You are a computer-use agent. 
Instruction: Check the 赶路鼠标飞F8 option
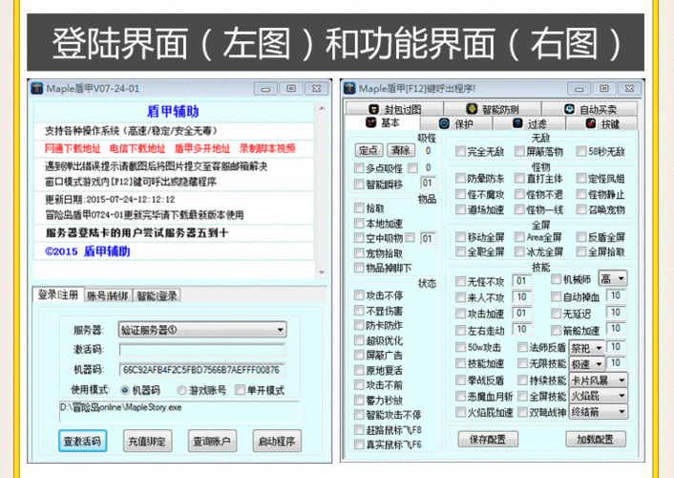[359, 429]
